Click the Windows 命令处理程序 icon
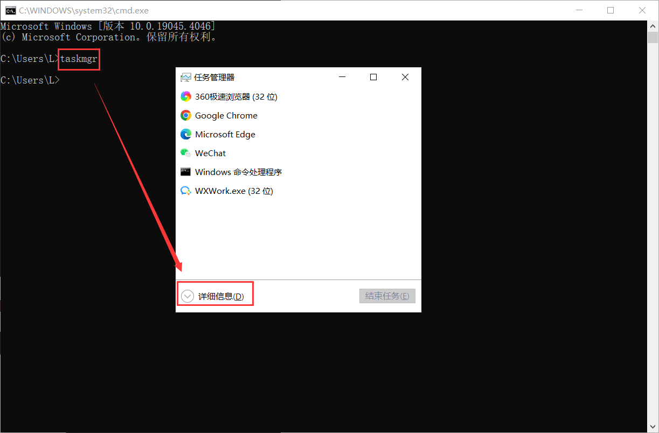The width and height of the screenshot is (659, 433). pyautogui.click(x=186, y=172)
